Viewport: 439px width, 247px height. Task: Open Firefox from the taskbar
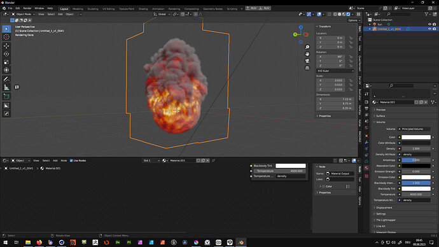tap(39, 243)
